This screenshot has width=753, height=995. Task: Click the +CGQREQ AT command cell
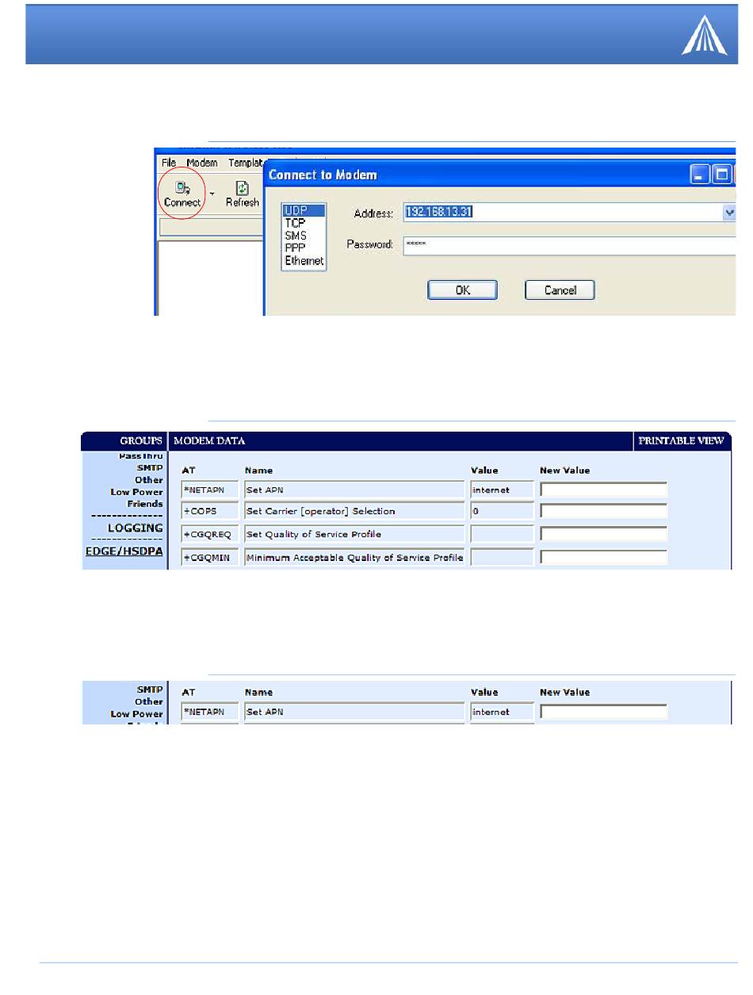210,535
